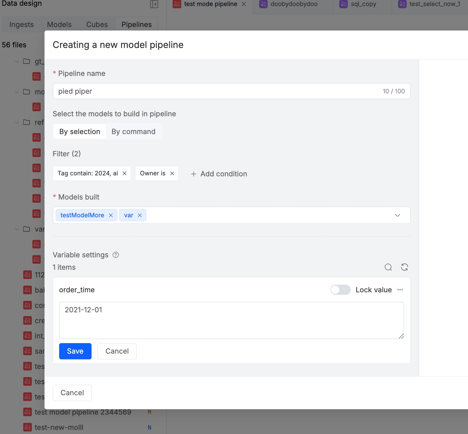Viewport: 468px width, 434px height.
Task: Collapse the ref folder in file tree
Action: [17, 122]
